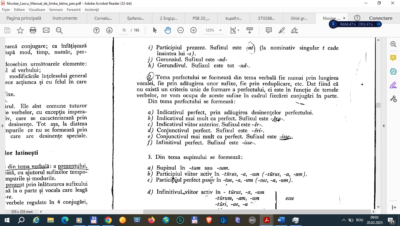Click the Conectare sign-in button
The height and width of the screenshot is (226, 400).
[381, 18]
